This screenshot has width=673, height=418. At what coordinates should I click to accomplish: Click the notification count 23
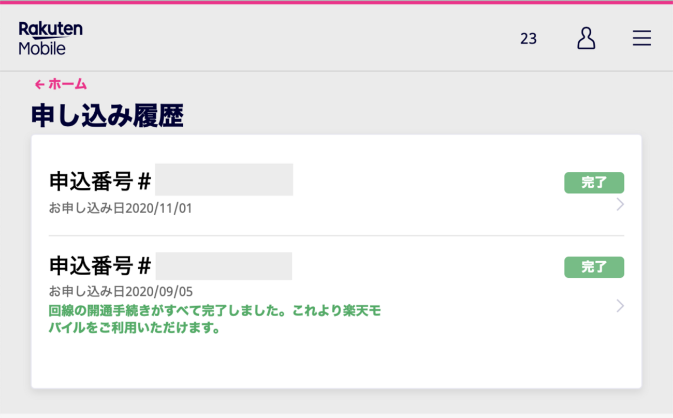[529, 39]
